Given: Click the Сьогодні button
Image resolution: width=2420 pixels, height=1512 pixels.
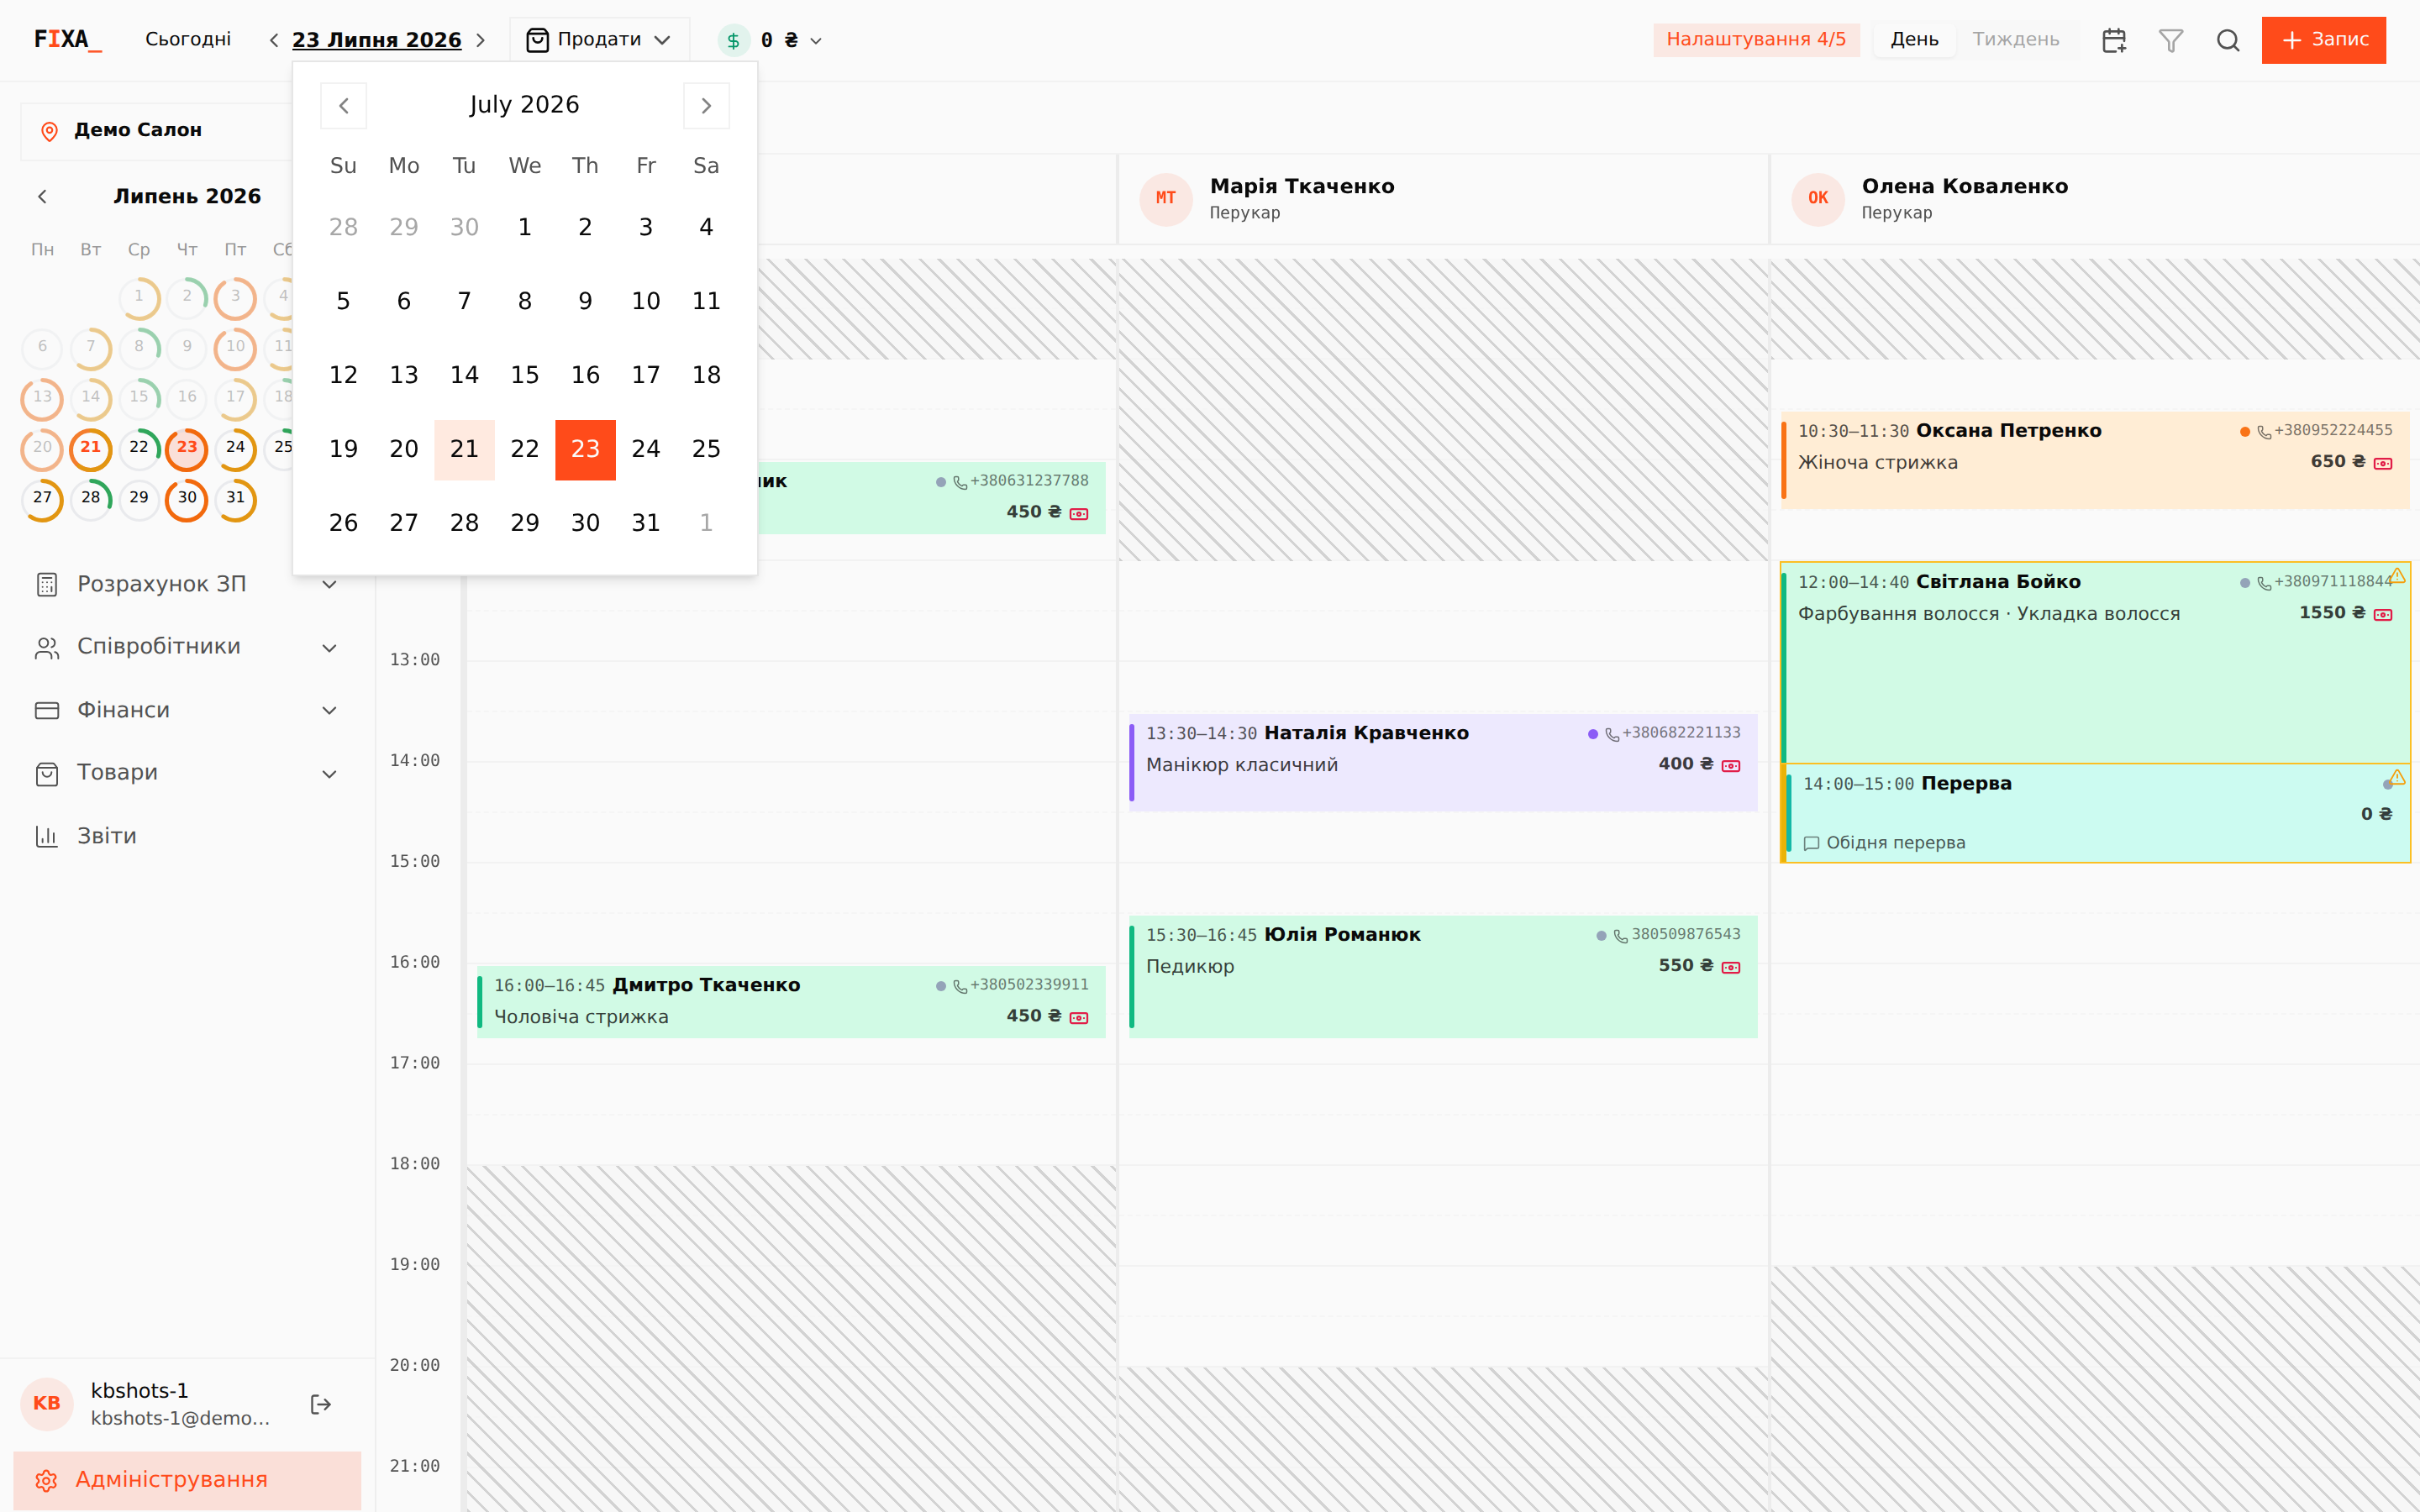Looking at the screenshot, I should tap(188, 40).
